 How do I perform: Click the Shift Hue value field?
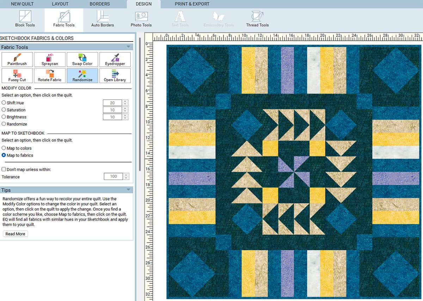(112, 103)
